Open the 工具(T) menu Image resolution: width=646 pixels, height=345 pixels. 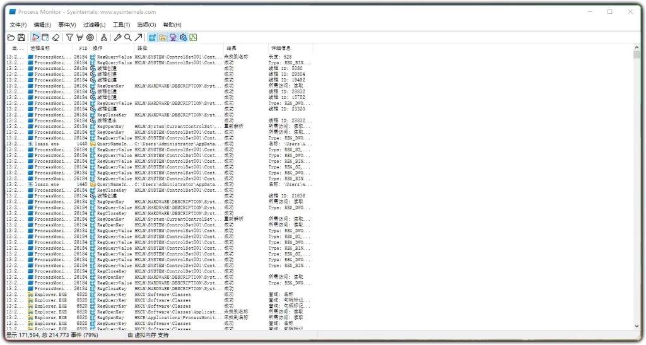point(122,25)
